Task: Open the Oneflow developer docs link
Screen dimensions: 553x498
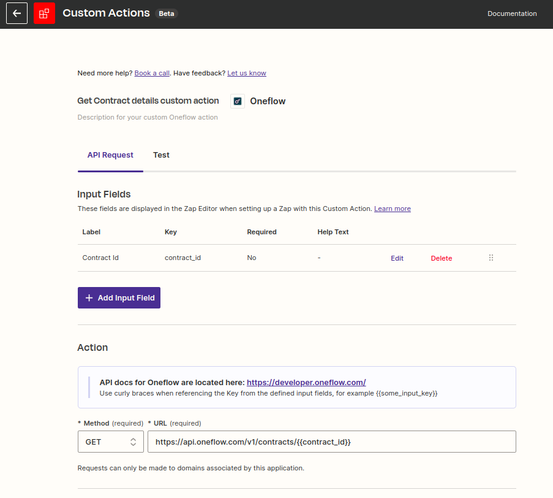Action: point(306,382)
